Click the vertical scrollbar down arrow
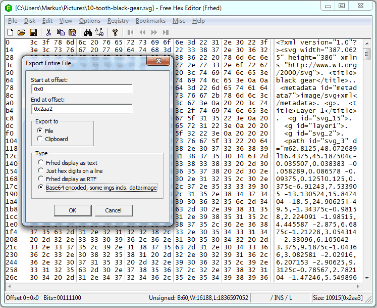Screen dimensions: 377x308 coord(367,278)
